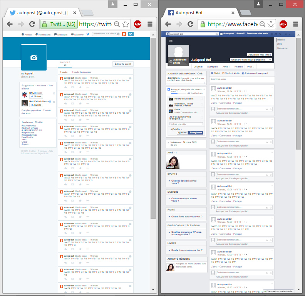Expand the Plus dropdown in Facebook profile tabs
The width and height of the screenshot is (305, 296).
tap(251, 67)
